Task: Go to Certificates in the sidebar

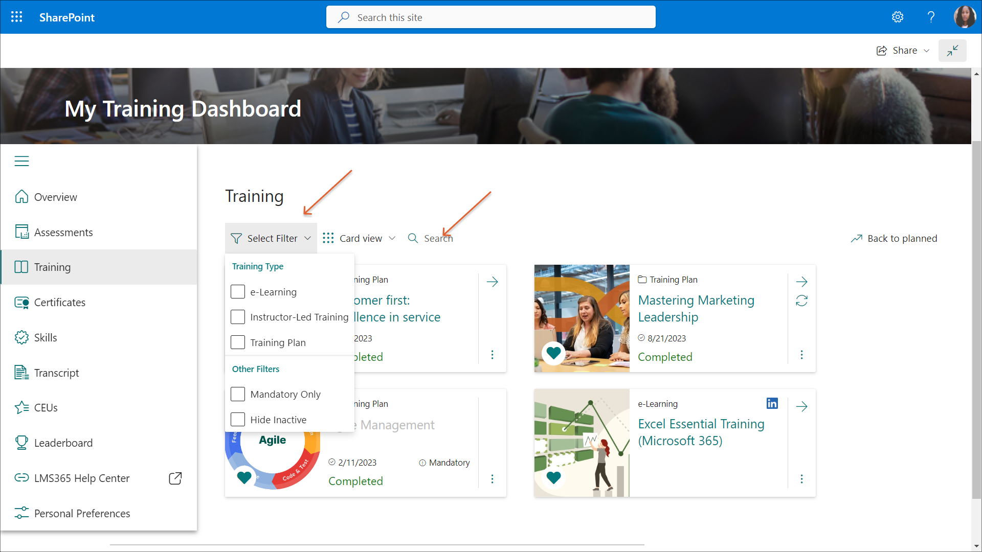Action: point(59,303)
